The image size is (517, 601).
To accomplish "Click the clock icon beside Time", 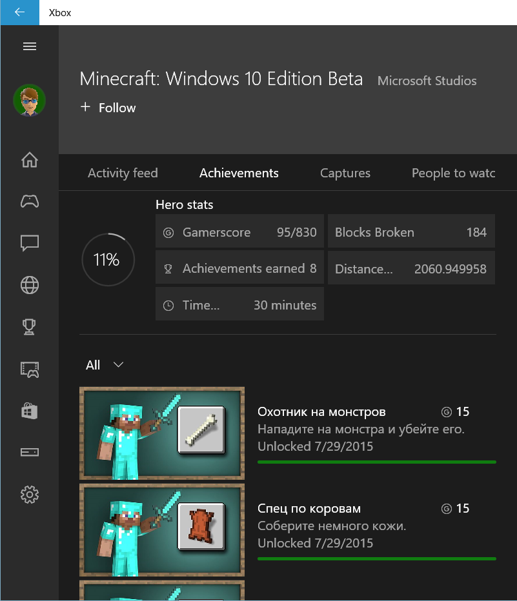I will (x=168, y=306).
